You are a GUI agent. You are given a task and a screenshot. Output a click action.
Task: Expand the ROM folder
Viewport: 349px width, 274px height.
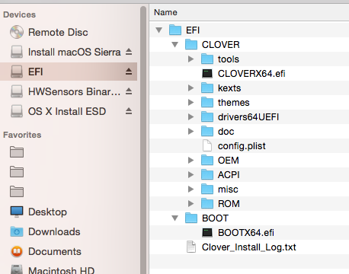(x=191, y=204)
